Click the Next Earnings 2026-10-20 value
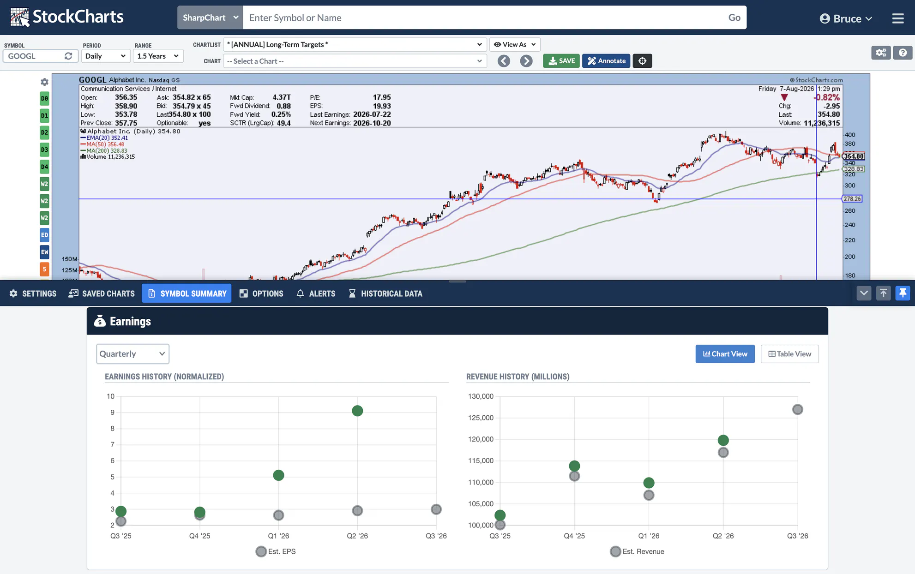This screenshot has width=915, height=574. 372,123
